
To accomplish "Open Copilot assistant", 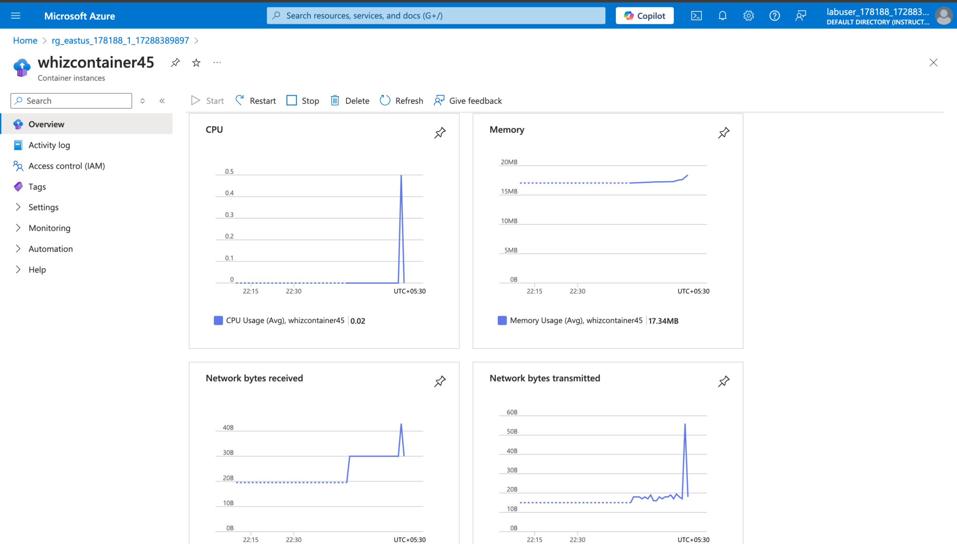I will pyautogui.click(x=644, y=15).
